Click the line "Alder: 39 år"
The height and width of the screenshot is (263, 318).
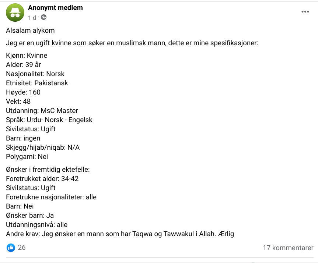23,65
